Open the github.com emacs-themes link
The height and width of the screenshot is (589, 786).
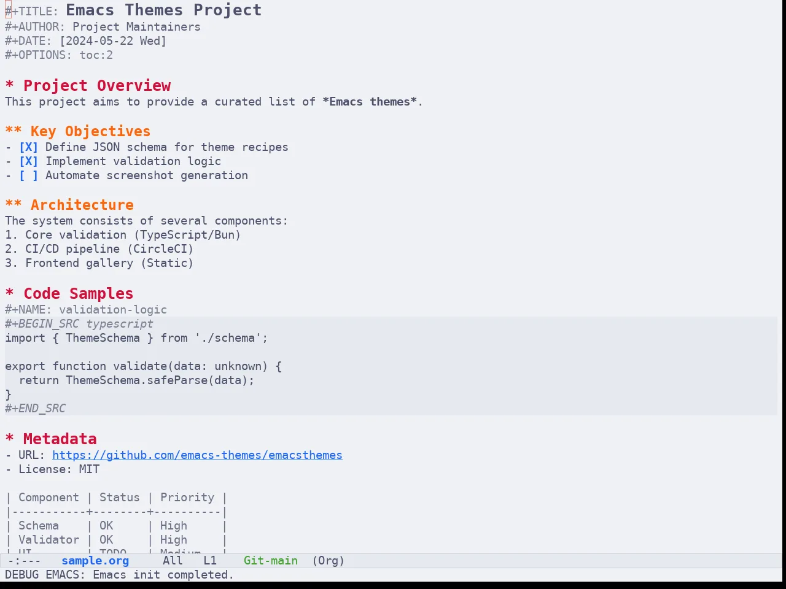[x=197, y=455]
